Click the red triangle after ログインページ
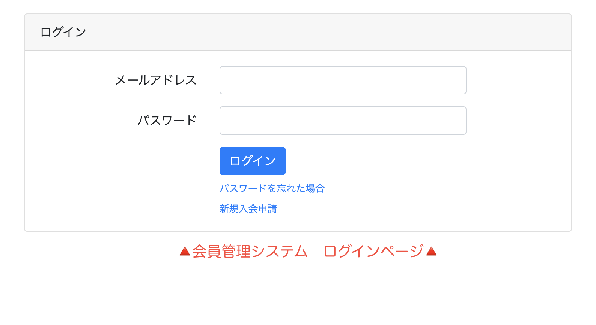The image size is (596, 325). coord(431,251)
